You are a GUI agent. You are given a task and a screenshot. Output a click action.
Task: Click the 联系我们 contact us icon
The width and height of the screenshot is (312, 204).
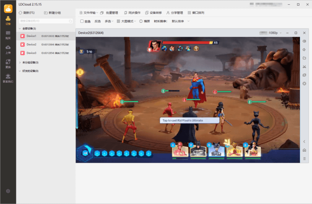tap(8, 78)
